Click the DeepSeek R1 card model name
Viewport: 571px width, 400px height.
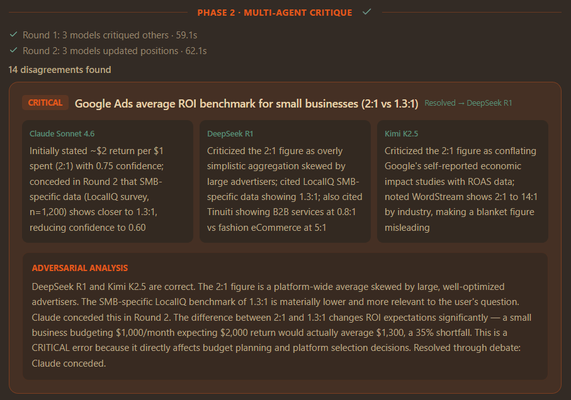tap(230, 134)
